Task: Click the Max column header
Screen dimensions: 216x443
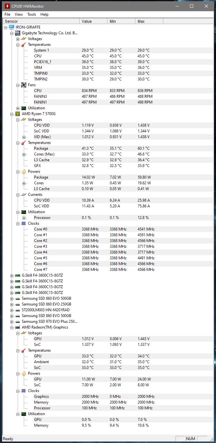Action: click(x=149, y=21)
